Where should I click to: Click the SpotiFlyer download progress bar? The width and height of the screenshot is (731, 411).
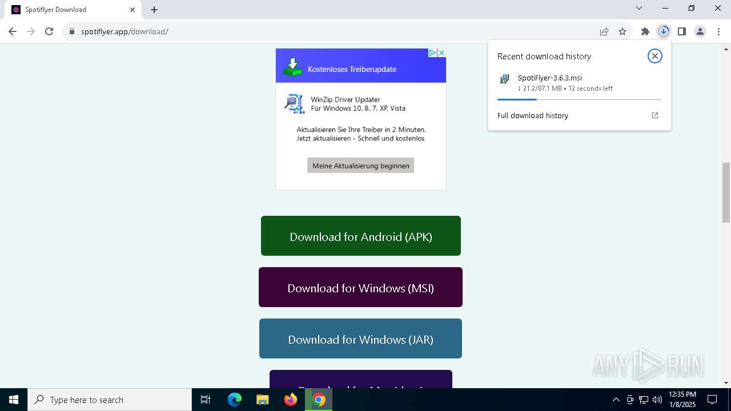pyautogui.click(x=580, y=99)
